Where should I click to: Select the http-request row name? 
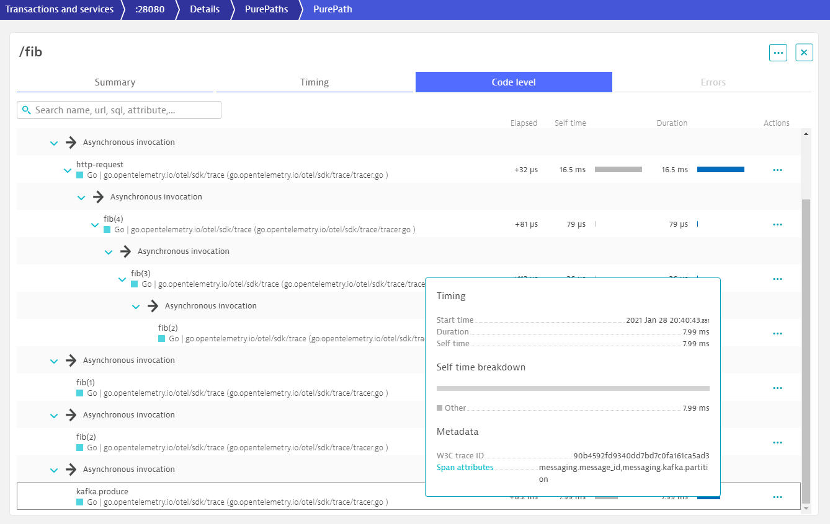pos(100,165)
